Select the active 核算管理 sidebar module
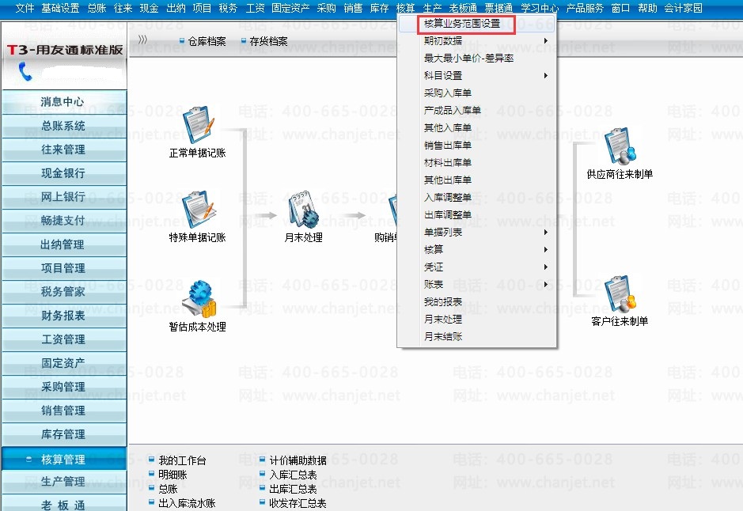743x511 pixels. pos(64,459)
